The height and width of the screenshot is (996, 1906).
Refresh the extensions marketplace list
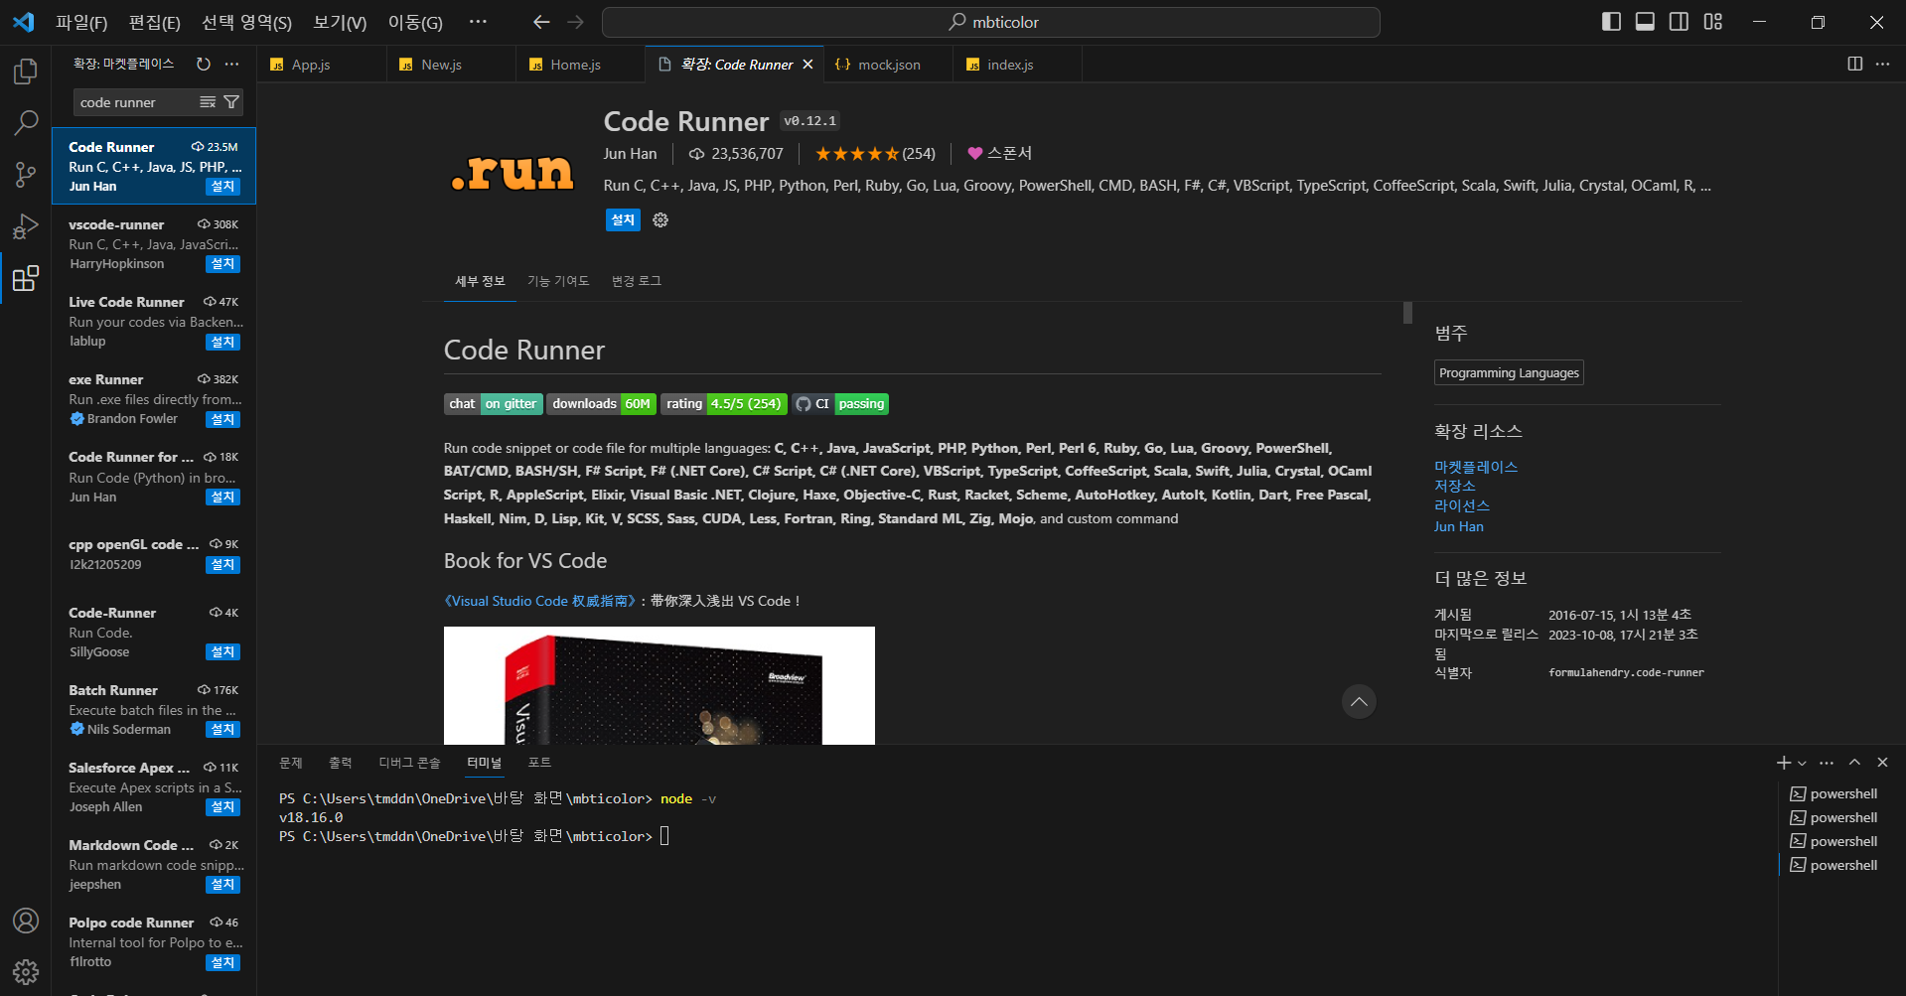204,64
